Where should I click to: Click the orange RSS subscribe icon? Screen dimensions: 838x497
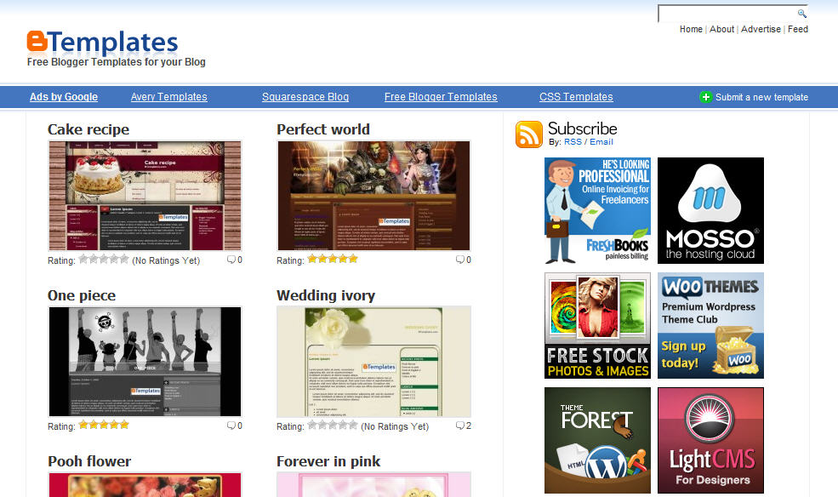tap(528, 134)
